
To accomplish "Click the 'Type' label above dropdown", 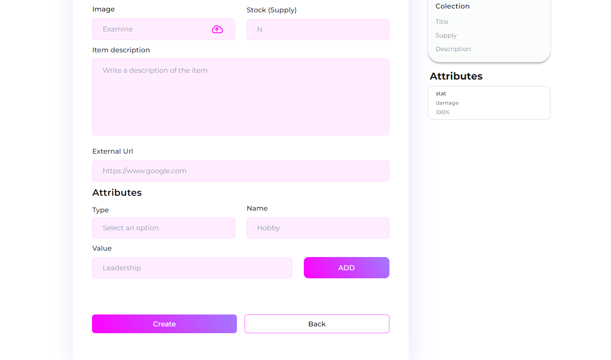I will (x=101, y=210).
